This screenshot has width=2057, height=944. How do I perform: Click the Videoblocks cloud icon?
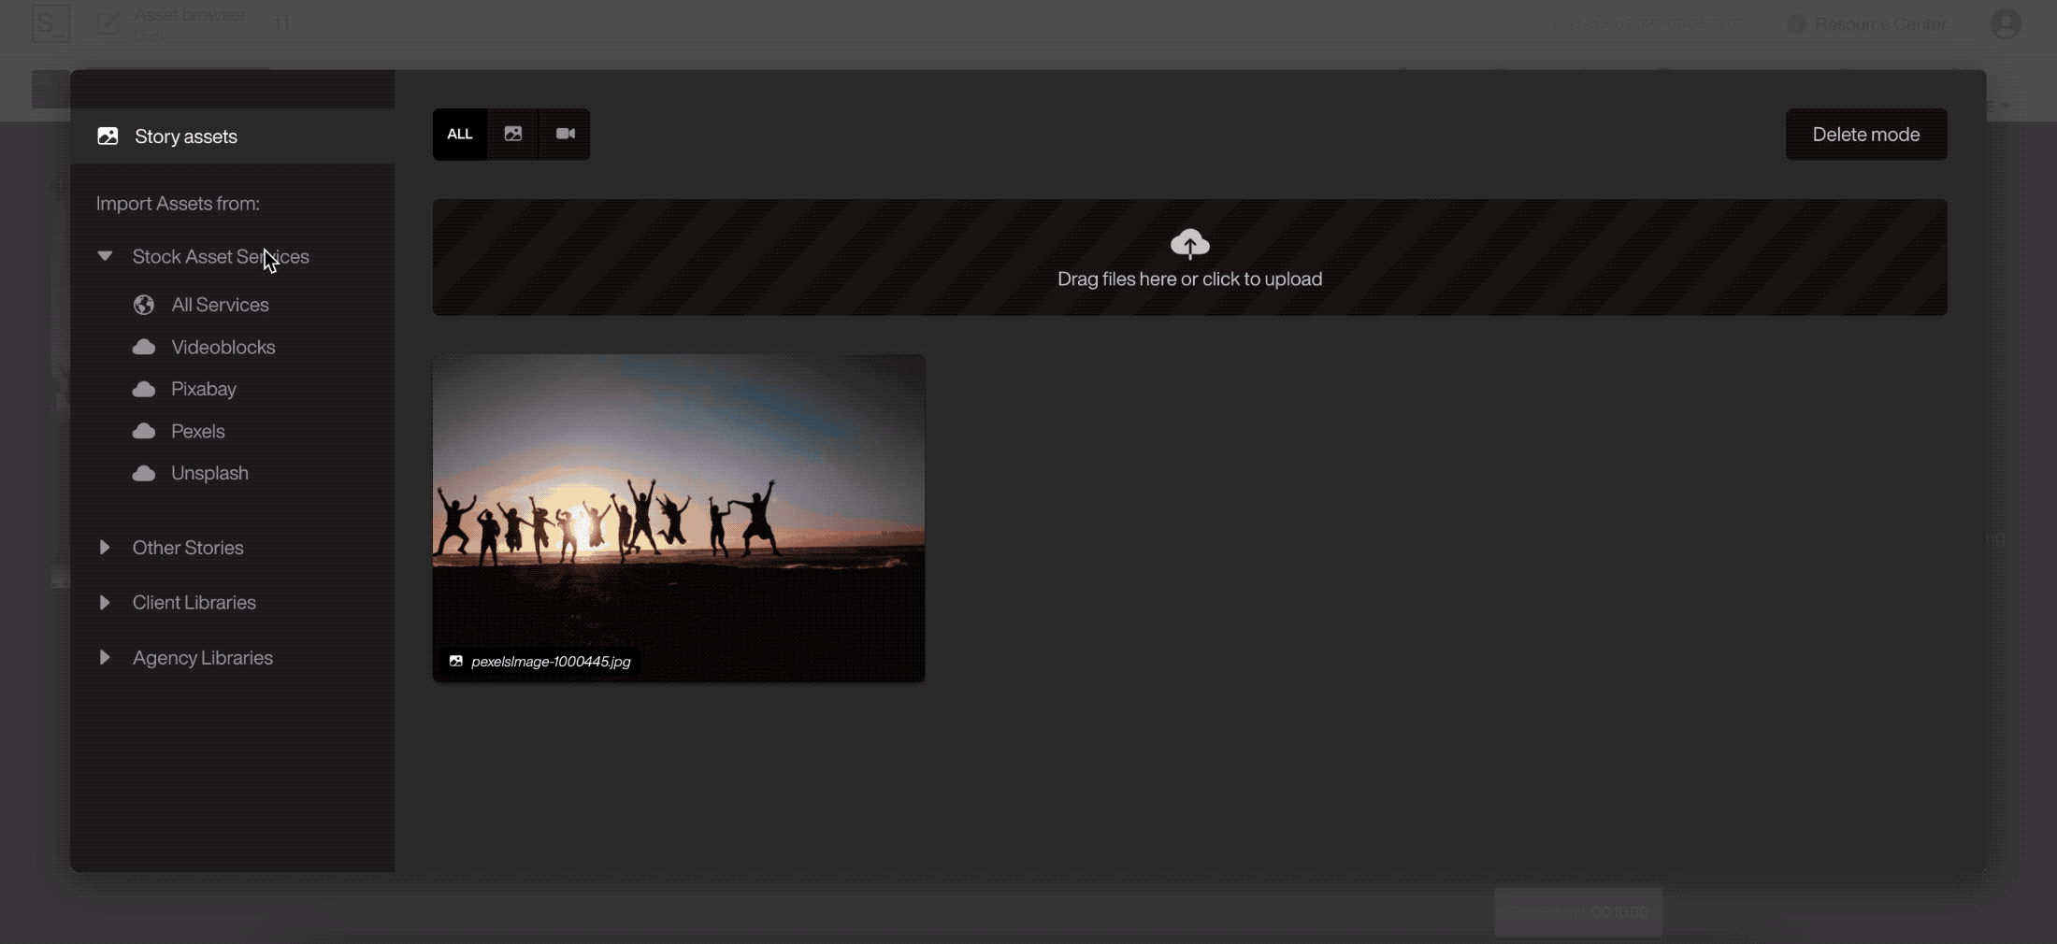coord(144,347)
